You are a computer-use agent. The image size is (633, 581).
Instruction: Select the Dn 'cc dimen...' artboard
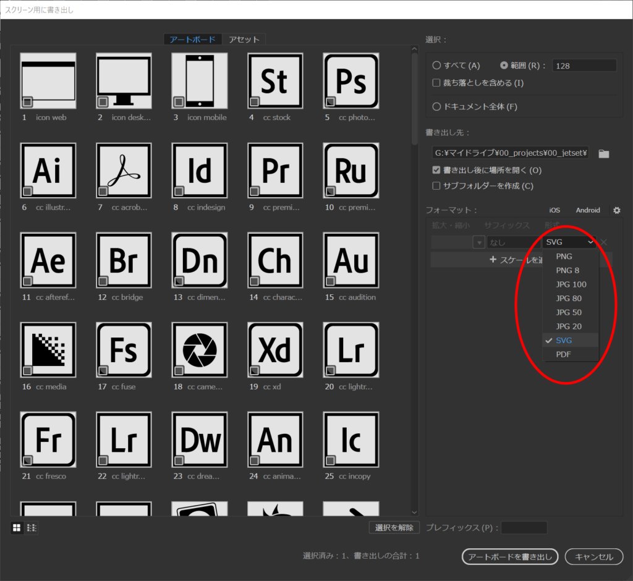coord(200,260)
